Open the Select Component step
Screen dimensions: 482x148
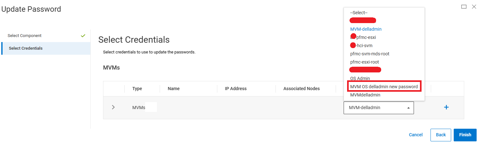coord(24,36)
